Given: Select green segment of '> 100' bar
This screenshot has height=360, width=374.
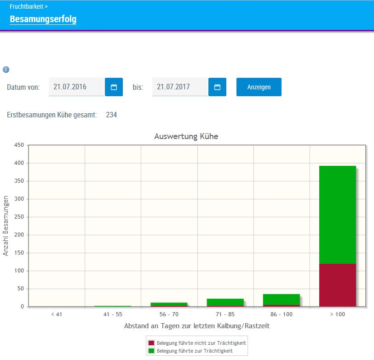Looking at the screenshot, I should pyautogui.click(x=338, y=214).
